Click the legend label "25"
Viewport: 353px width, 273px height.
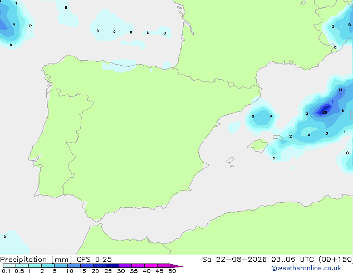coord(108,271)
